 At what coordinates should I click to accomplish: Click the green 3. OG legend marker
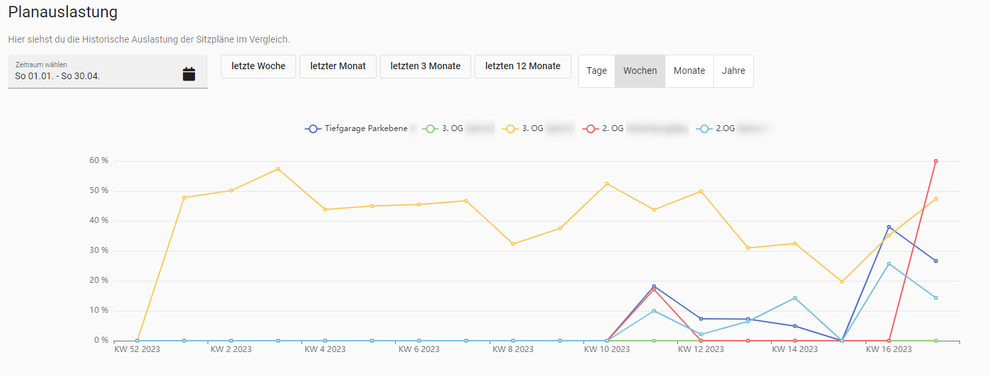click(x=430, y=128)
